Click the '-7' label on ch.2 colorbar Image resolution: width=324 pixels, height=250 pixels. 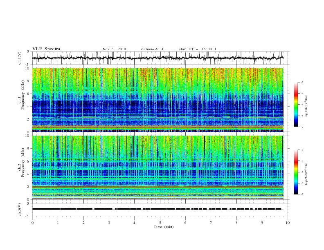coord(302,194)
